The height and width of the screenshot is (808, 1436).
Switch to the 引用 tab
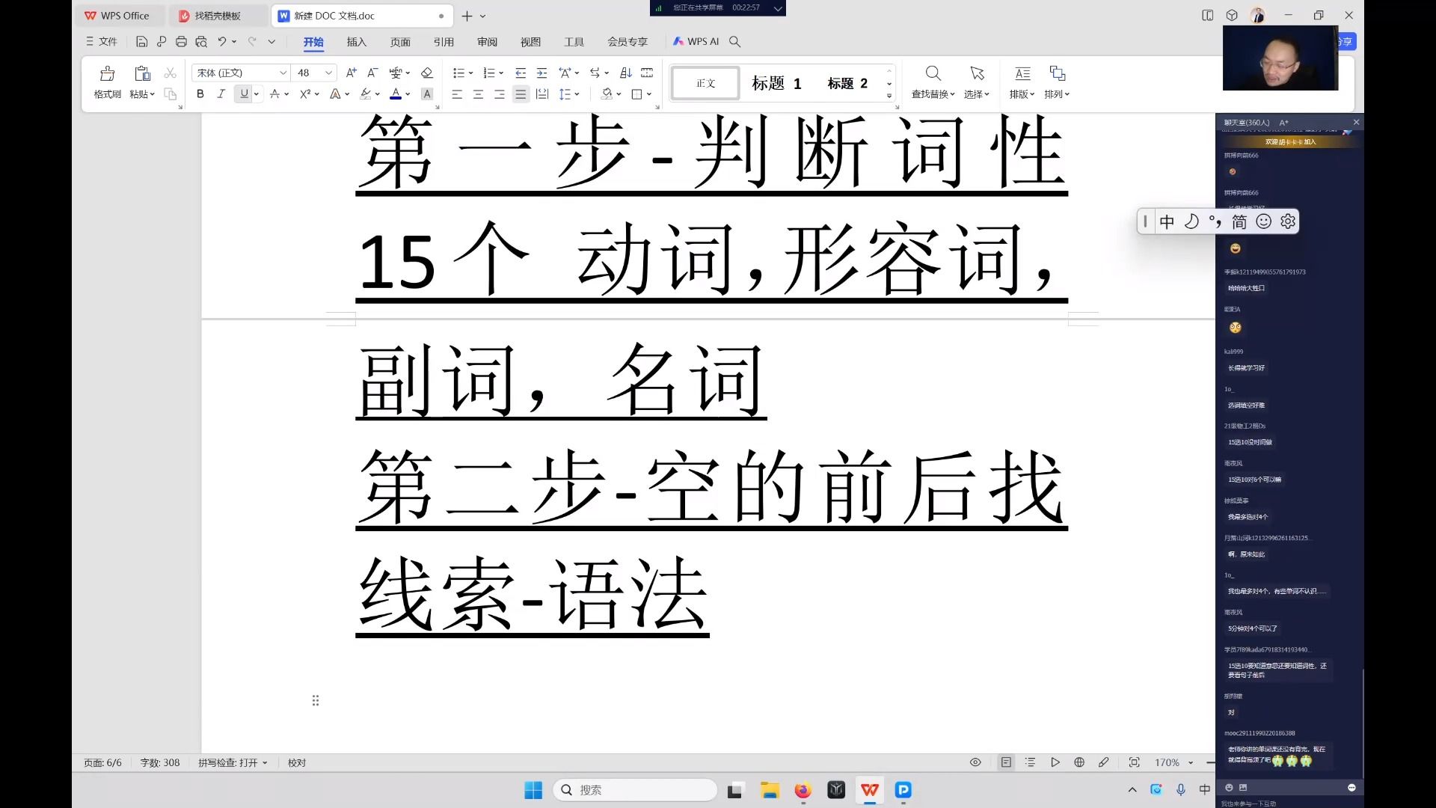(x=444, y=42)
